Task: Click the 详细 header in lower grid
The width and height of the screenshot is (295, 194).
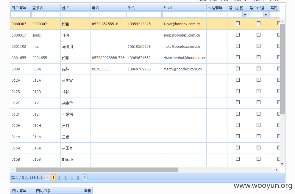Action: tap(87, 191)
